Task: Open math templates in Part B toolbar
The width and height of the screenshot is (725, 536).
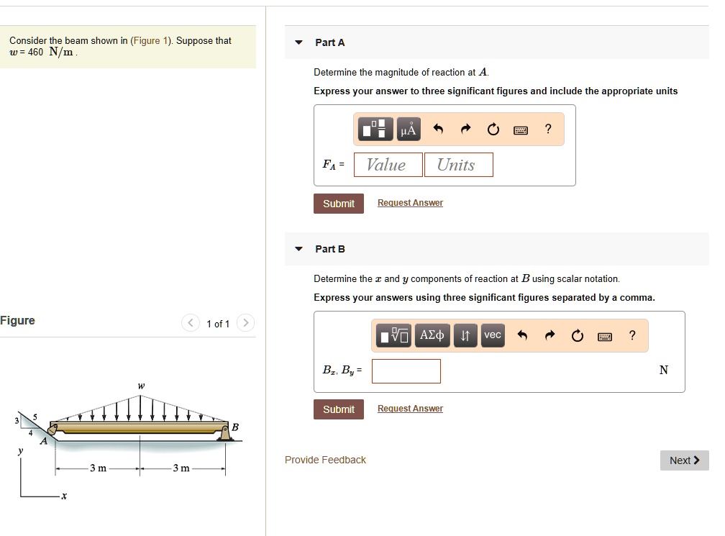Action: (x=394, y=335)
